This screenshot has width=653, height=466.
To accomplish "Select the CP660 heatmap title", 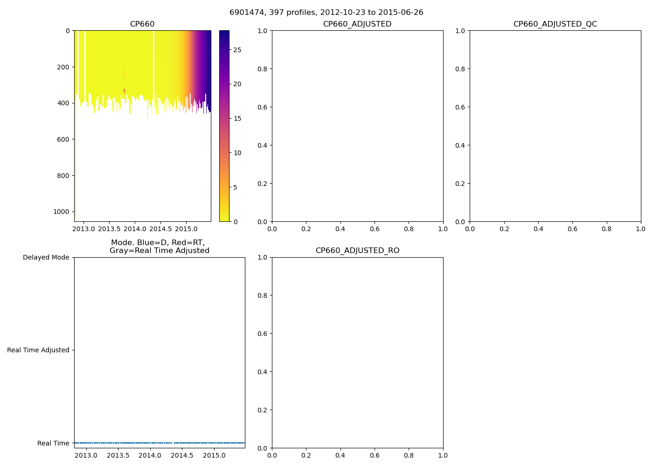I will 142,24.
